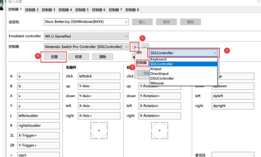261x157 pixels.
Task: Select Keyboard from the API list
Action: coord(158,59)
